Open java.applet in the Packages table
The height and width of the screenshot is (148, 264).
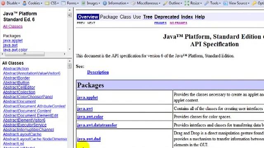point(87,97)
